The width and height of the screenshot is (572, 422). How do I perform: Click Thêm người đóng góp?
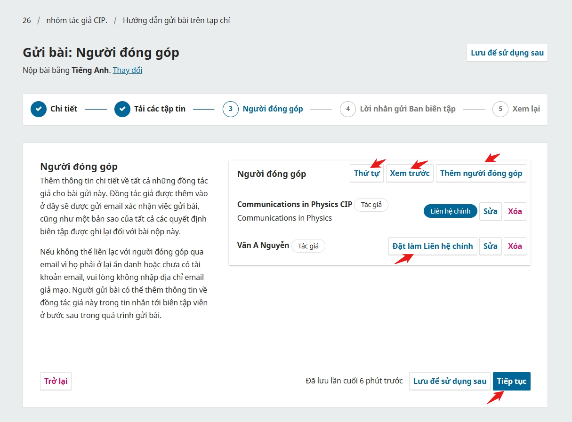(x=481, y=173)
